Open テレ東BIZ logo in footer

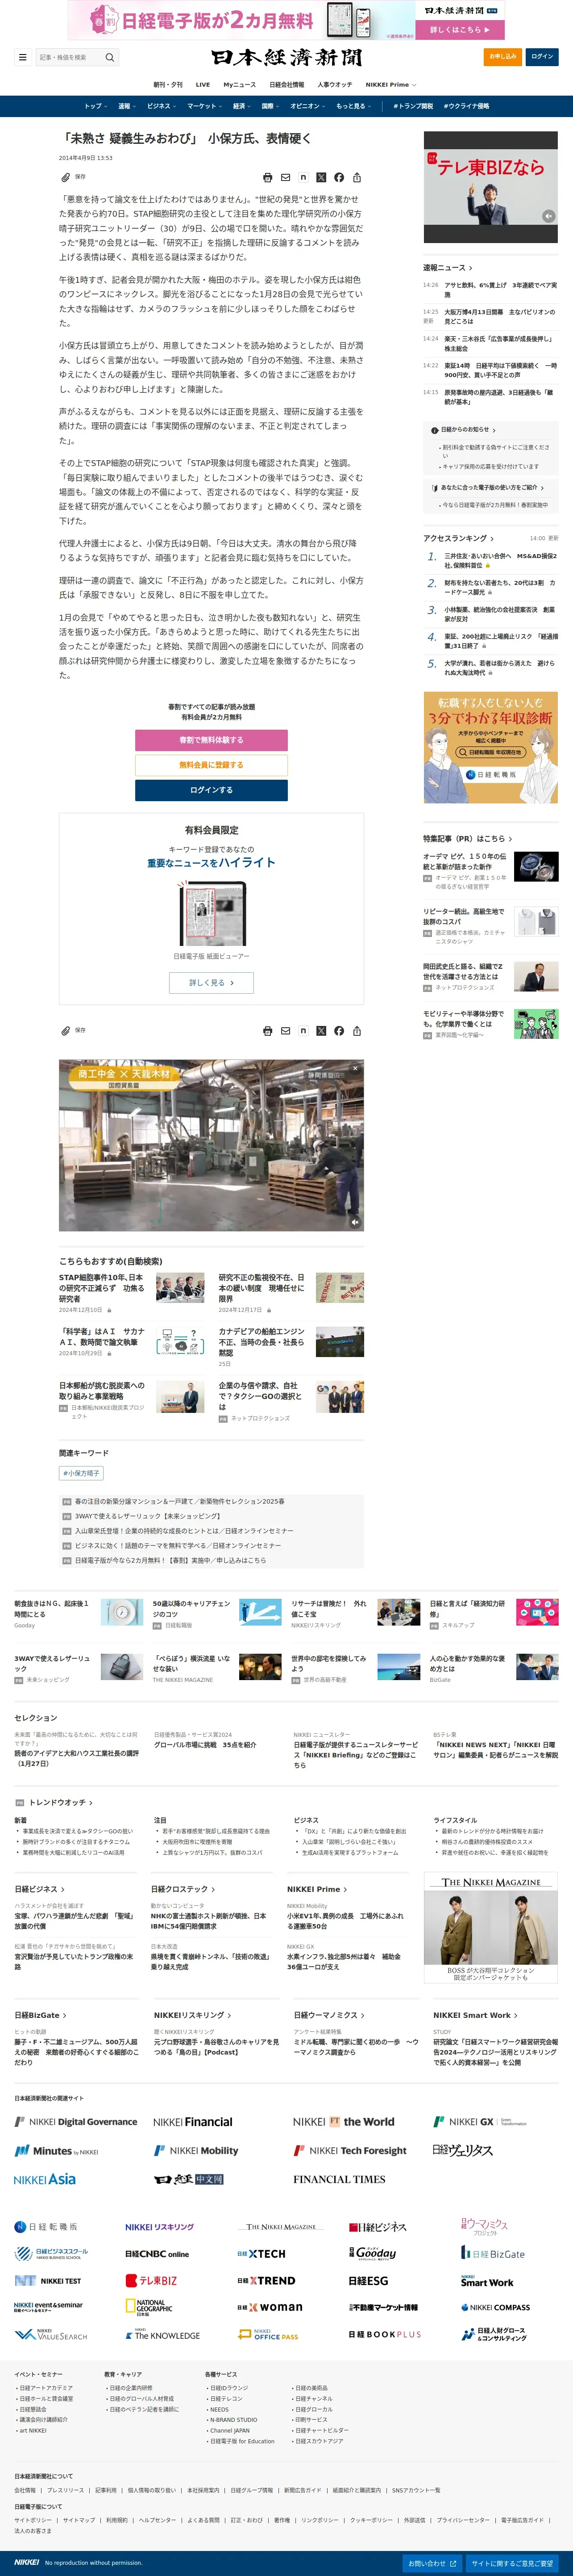(151, 2280)
